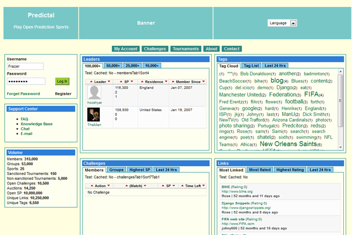Screen dimensions: 352x235
Task: Click tag cloud scrollbar up arrow
Action: 340,72
